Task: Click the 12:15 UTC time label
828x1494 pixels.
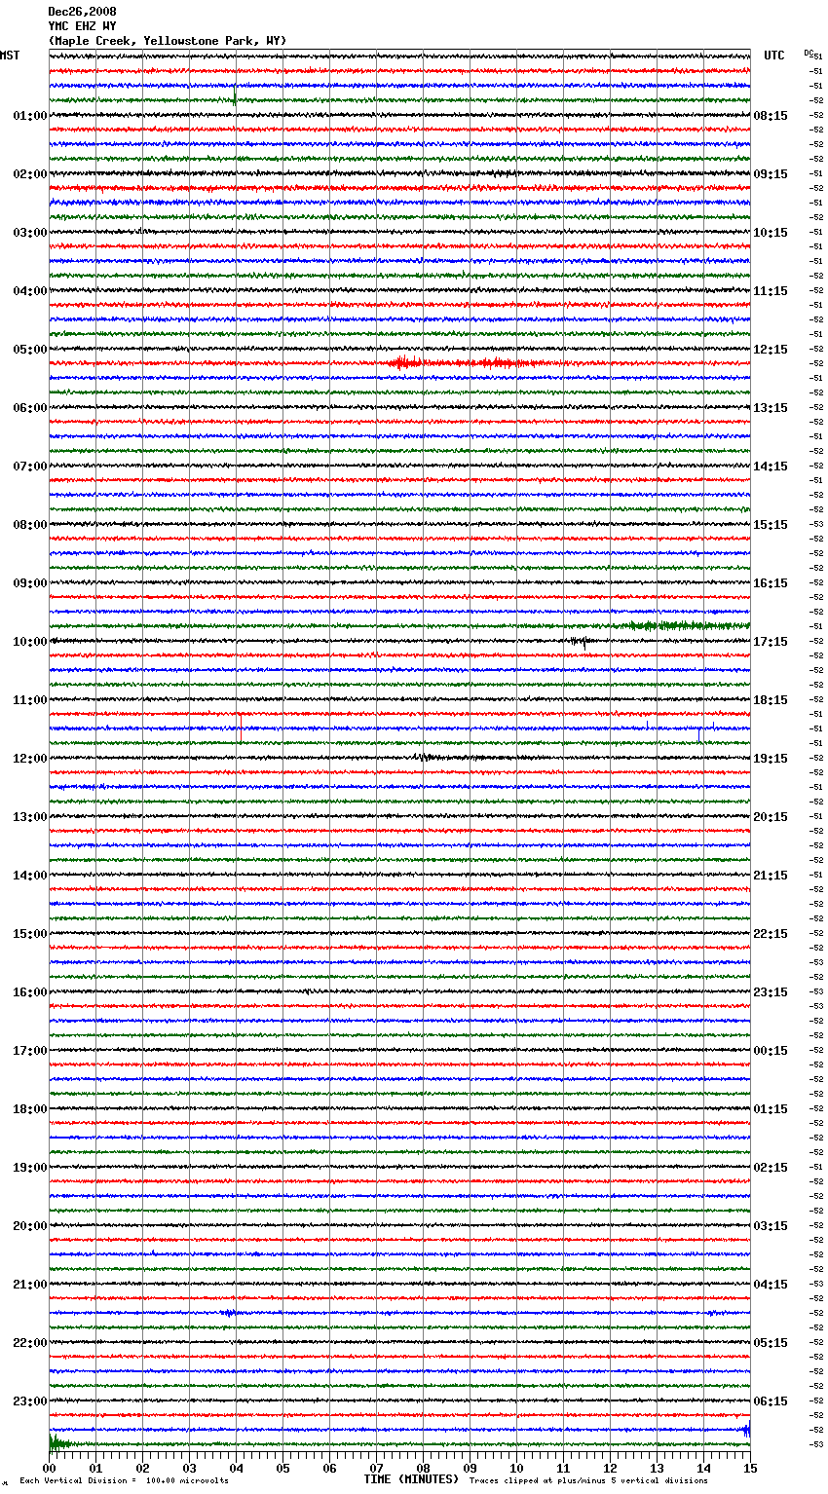Action: click(771, 350)
